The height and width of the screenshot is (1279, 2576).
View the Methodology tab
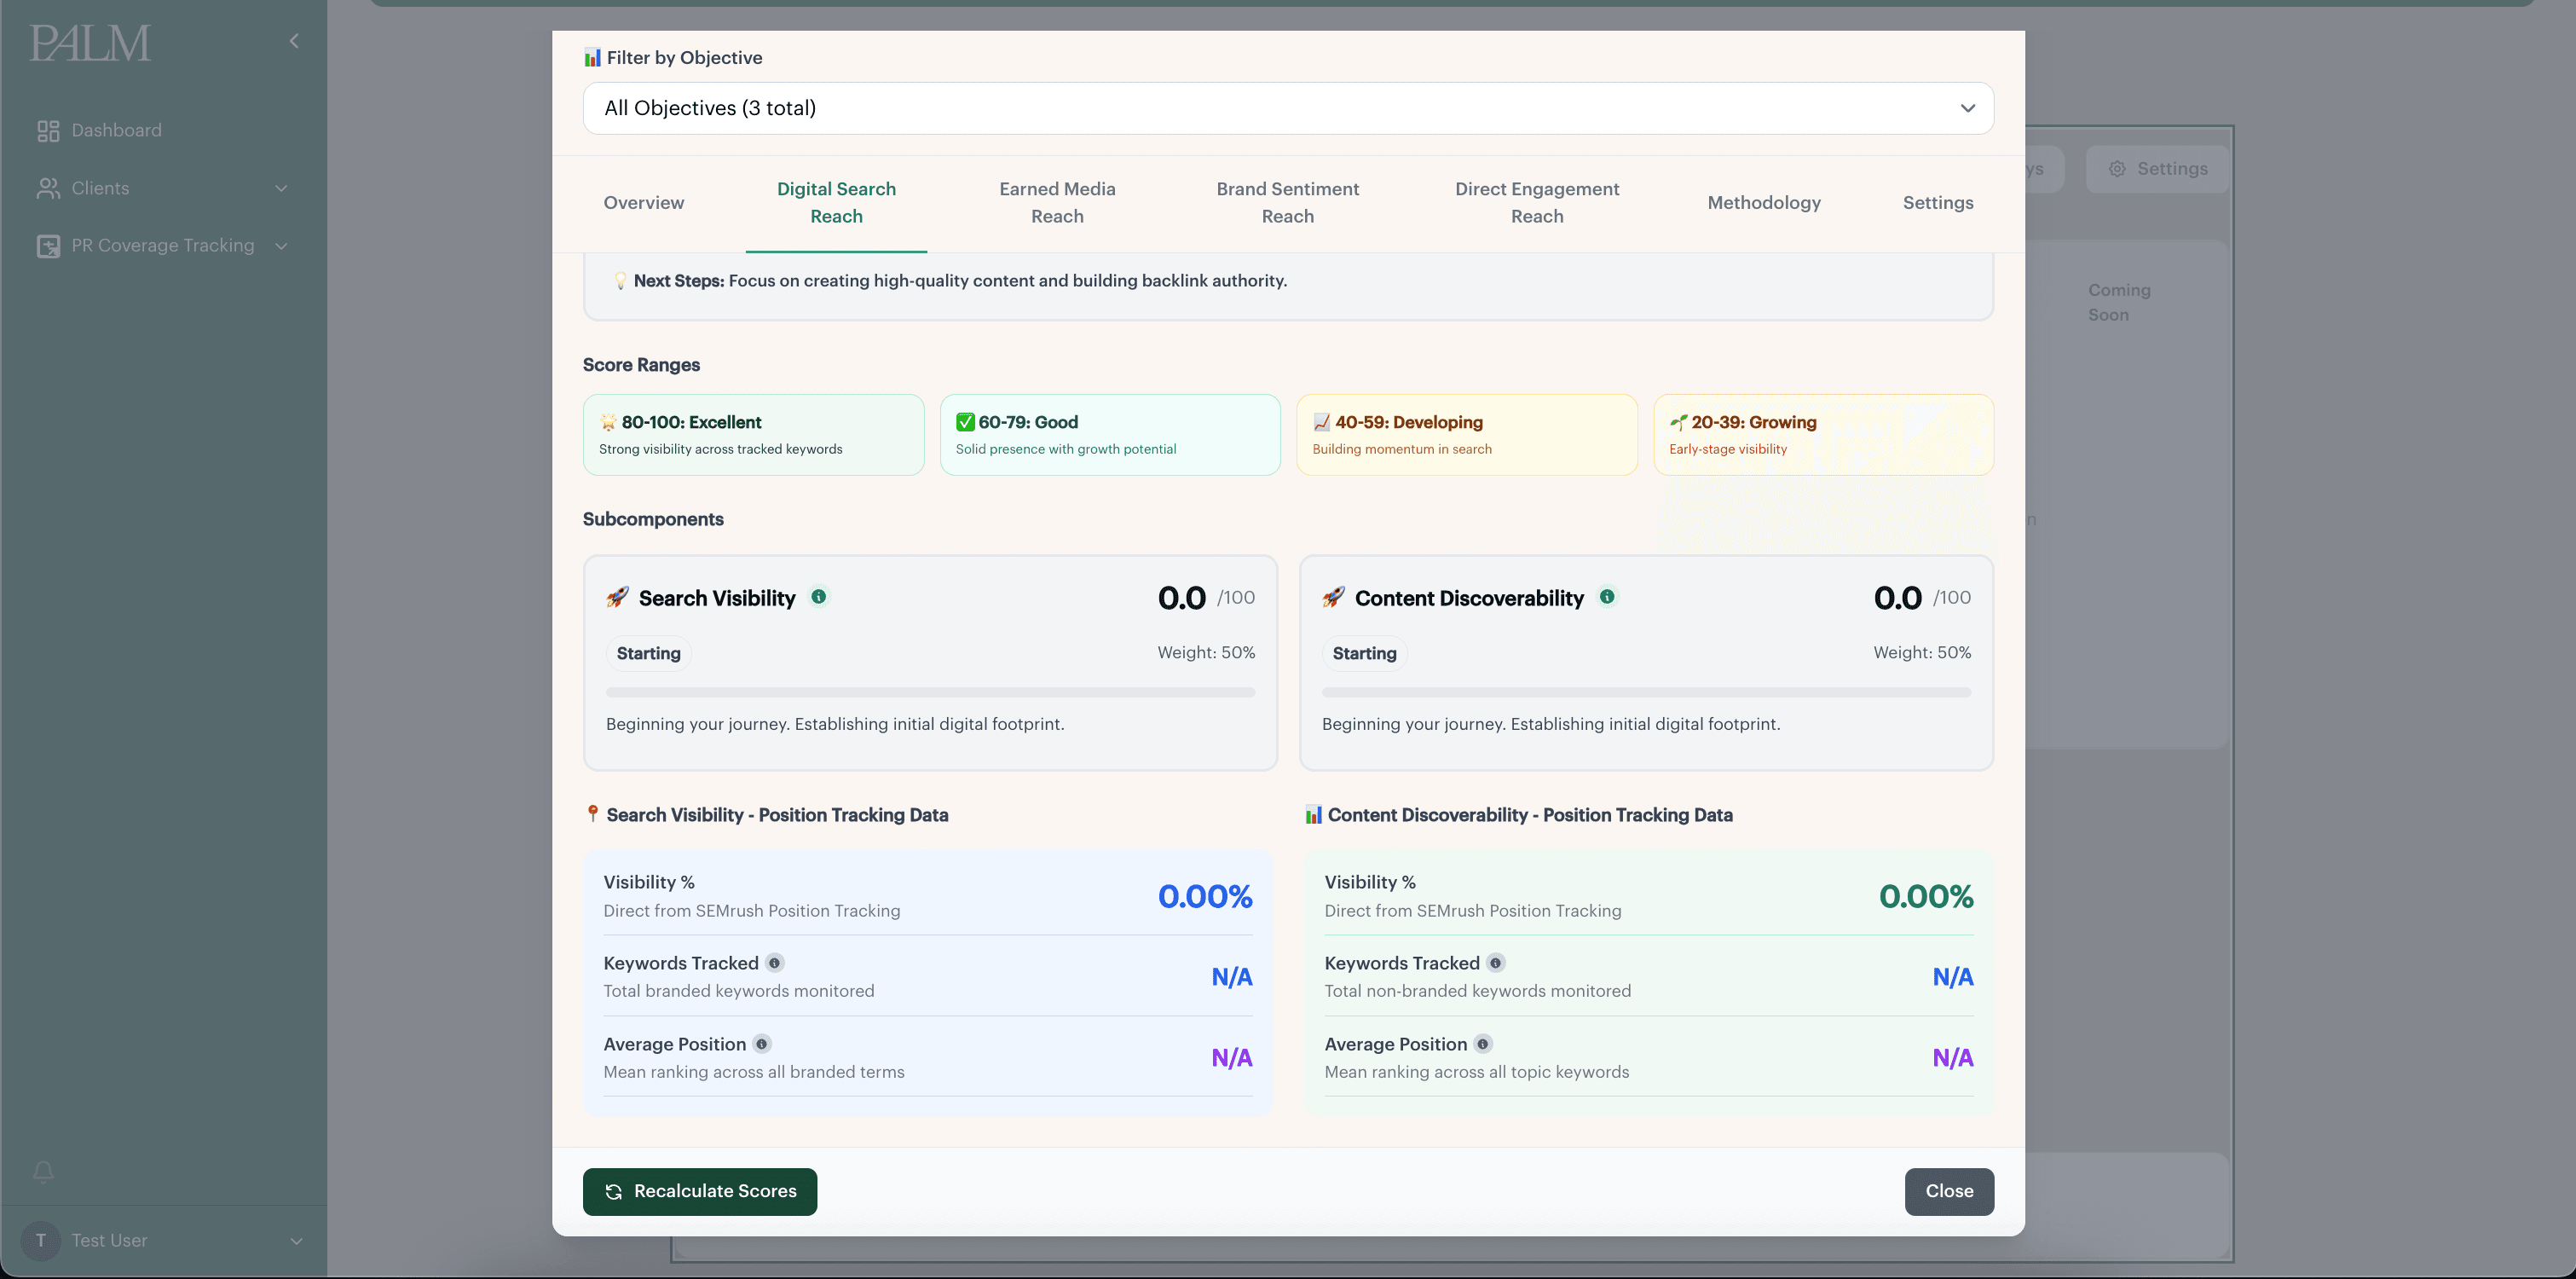pos(1764,203)
